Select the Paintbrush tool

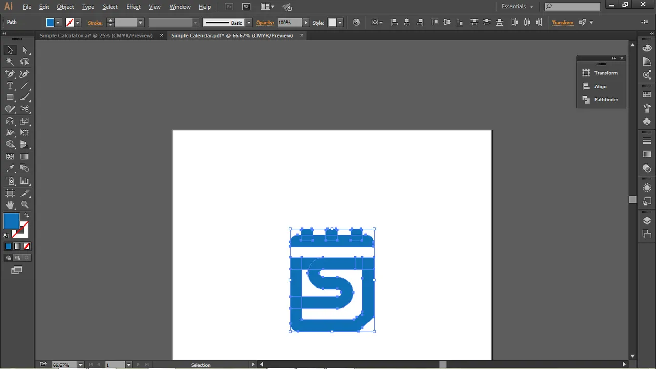[25, 97]
